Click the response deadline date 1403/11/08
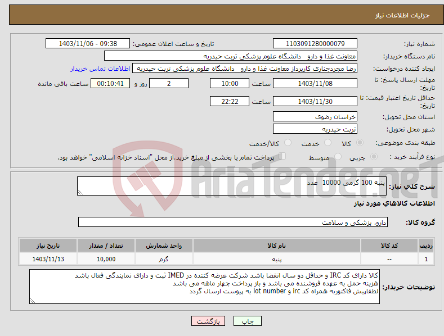 pos(315,83)
